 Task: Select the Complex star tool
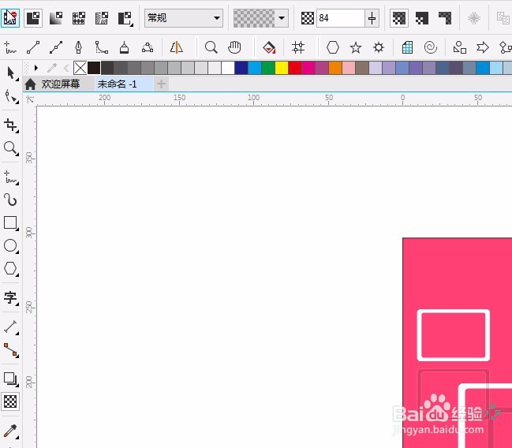[x=379, y=47]
